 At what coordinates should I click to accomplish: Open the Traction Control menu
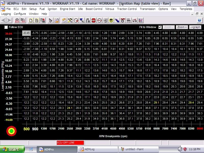(x=127, y=9)
